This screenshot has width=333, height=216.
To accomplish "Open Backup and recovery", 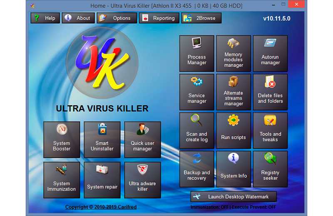I will [196, 169].
